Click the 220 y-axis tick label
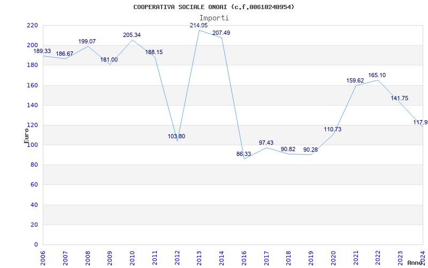Viewport: 428px width, 268px height. pyautogui.click(x=32, y=25)
